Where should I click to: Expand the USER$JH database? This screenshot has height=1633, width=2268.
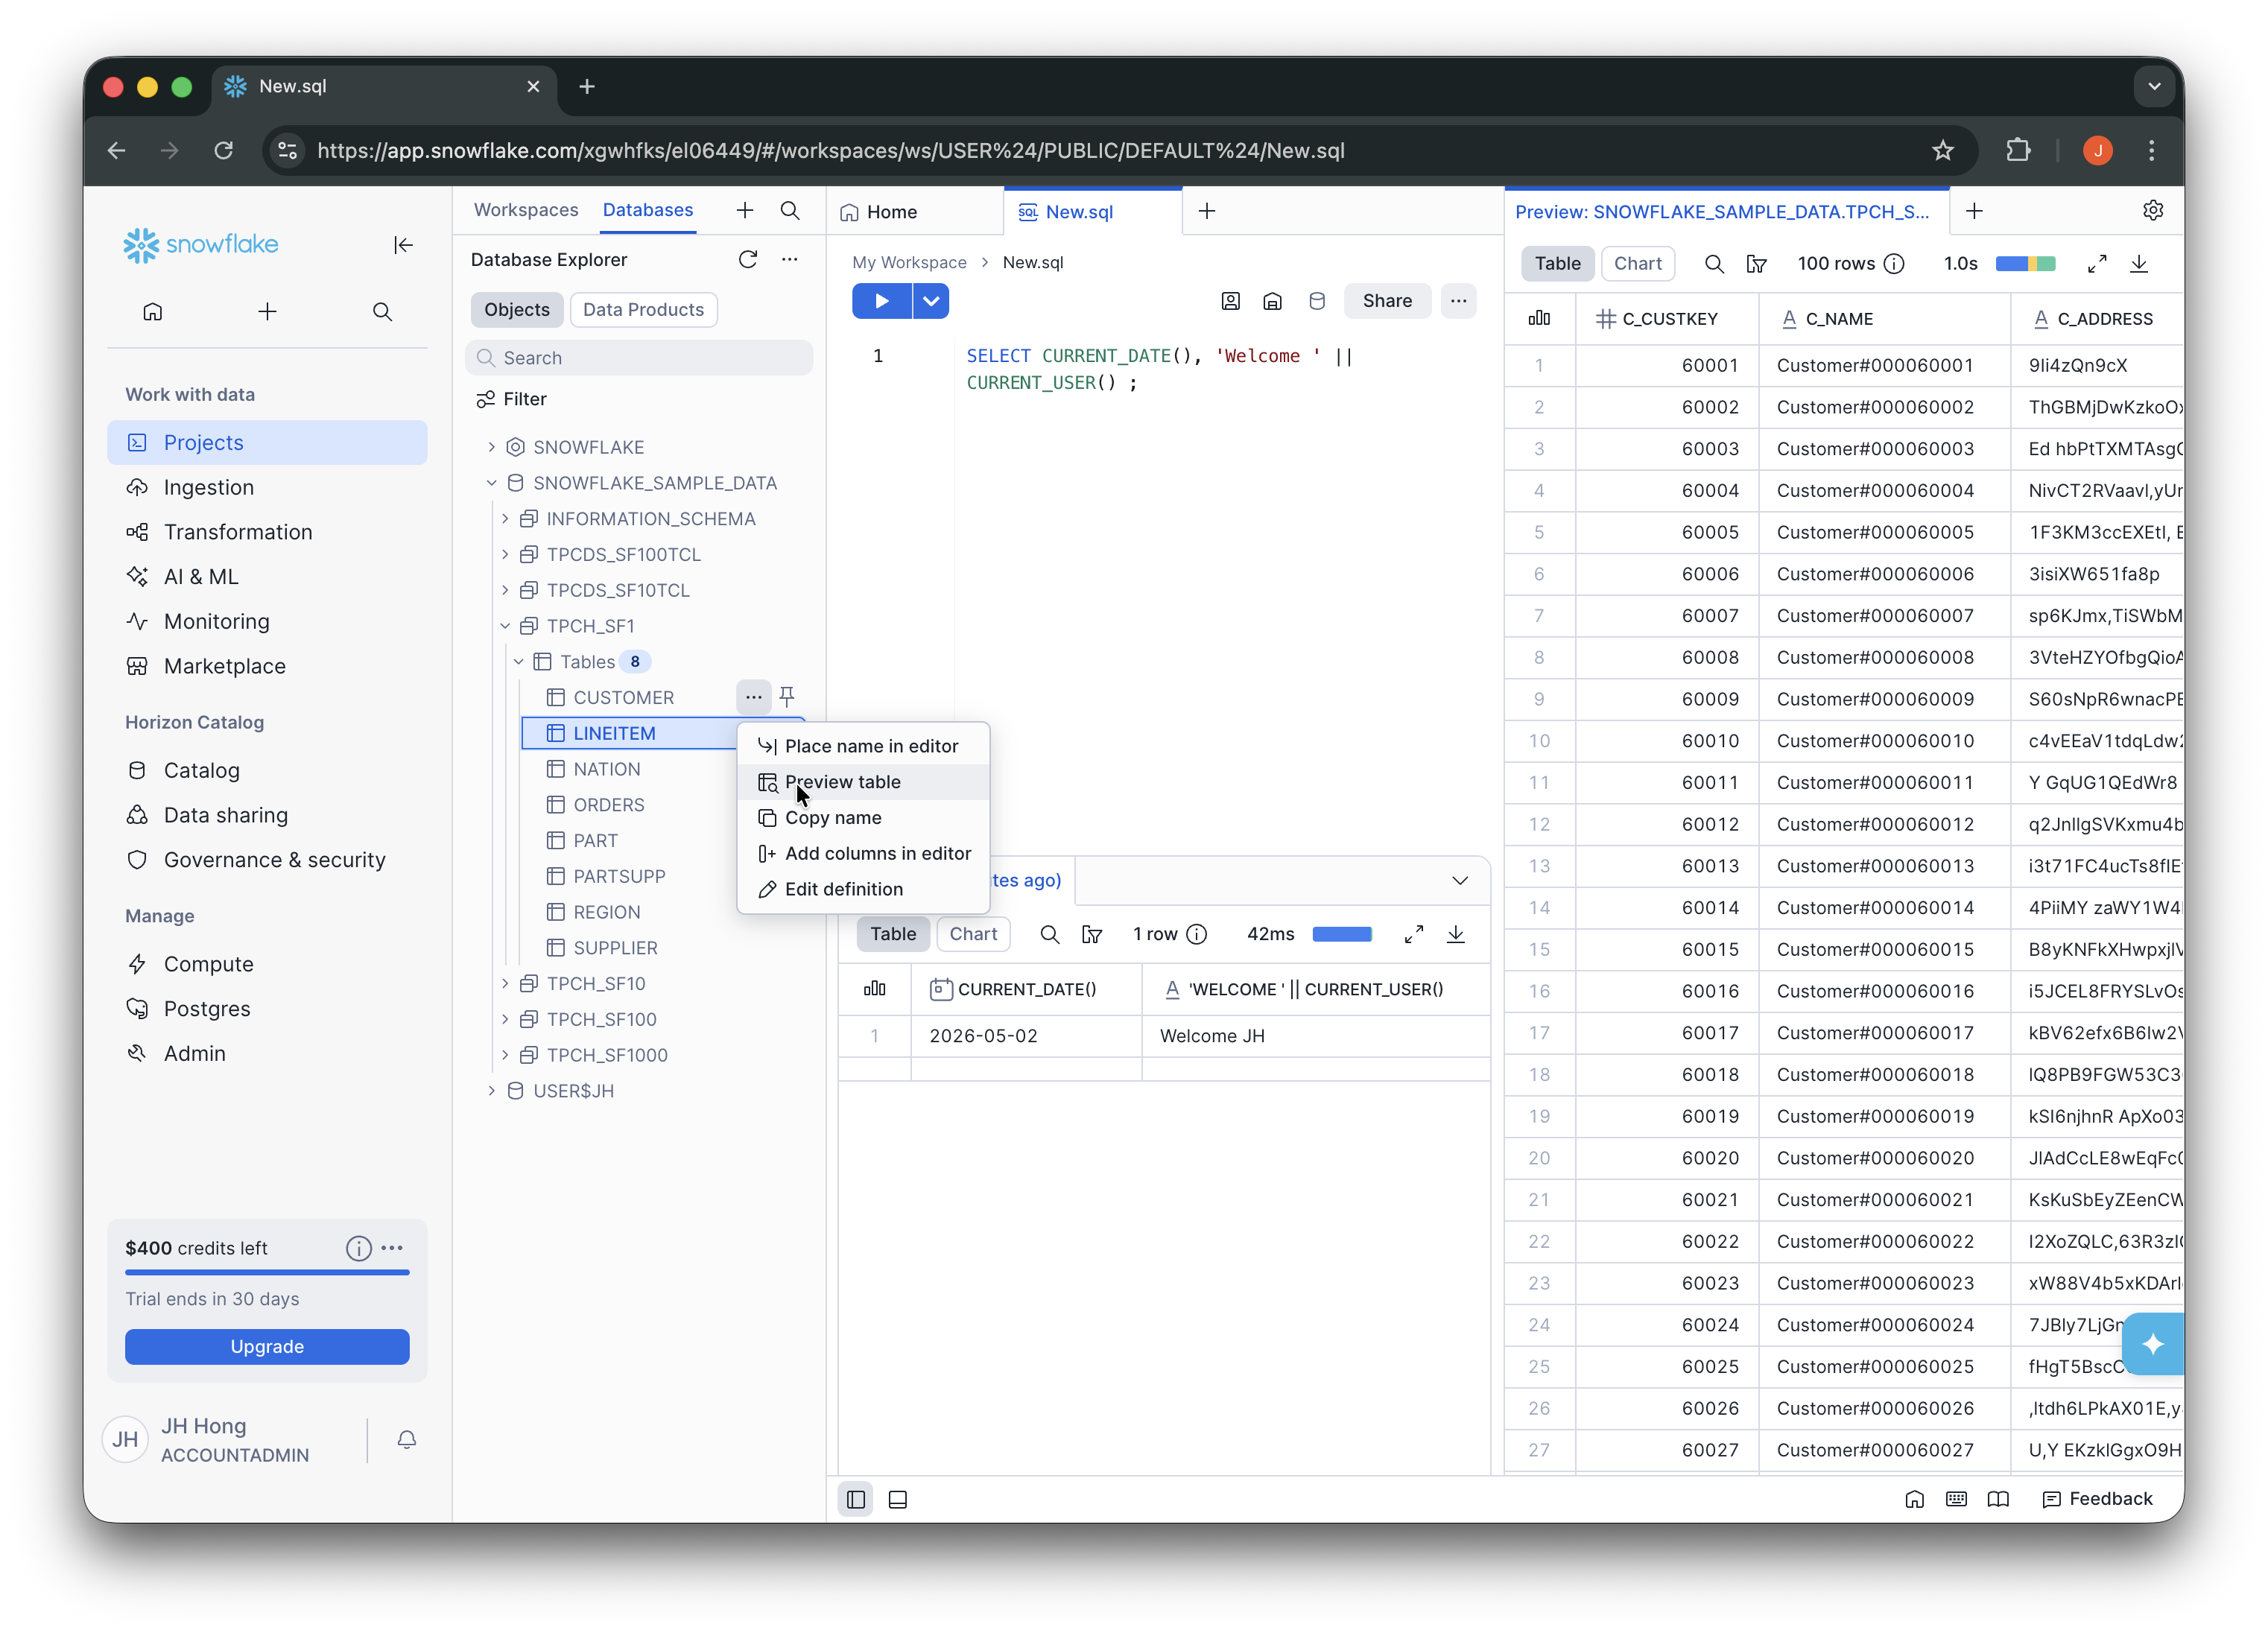point(492,1091)
